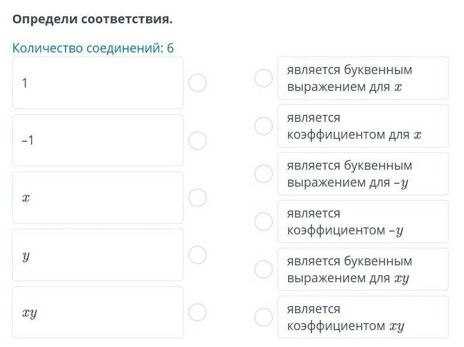Select the connector circle next to –1
Screen dimensions: 464x347
tap(198, 141)
